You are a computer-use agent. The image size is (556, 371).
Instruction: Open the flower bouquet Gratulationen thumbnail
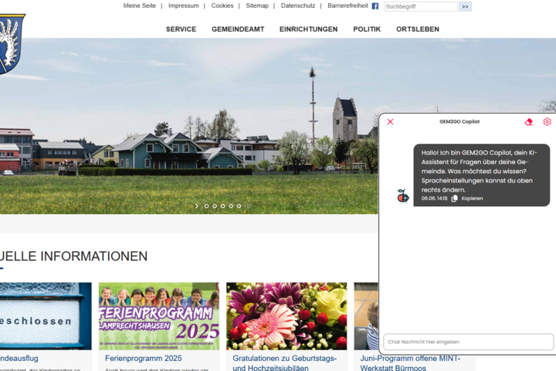(x=286, y=316)
